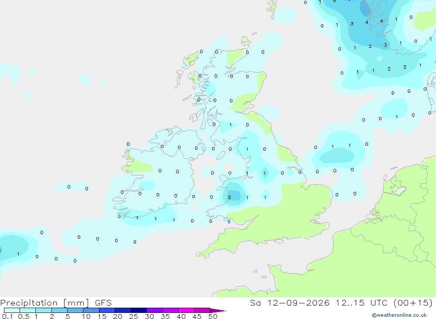Click the '12..15 UTC (00+15)' time label
This screenshot has width=436, height=319.
point(384,303)
